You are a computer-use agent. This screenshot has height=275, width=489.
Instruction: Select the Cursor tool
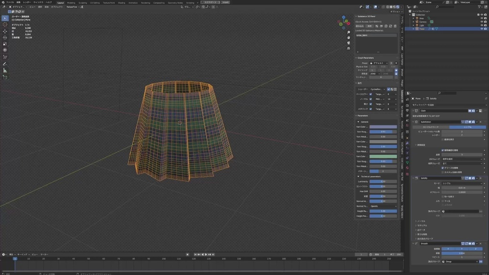pyautogui.click(x=5, y=24)
